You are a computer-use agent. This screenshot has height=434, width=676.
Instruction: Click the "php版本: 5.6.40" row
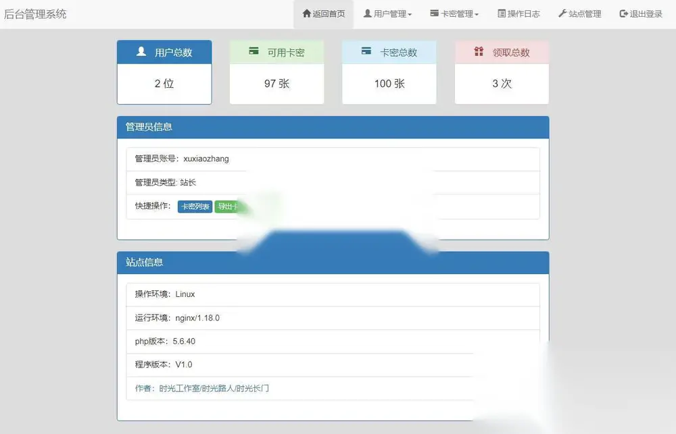pyautogui.click(x=333, y=342)
